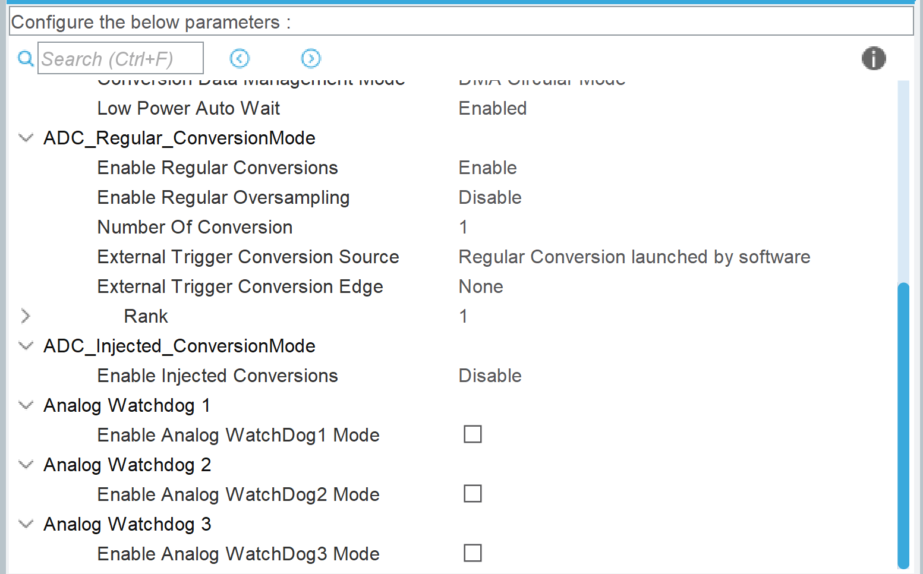
Task: Change Enable Injected Conversions value
Action: 490,376
